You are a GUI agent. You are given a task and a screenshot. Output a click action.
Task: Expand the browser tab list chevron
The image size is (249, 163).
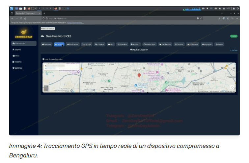tap(222, 13)
